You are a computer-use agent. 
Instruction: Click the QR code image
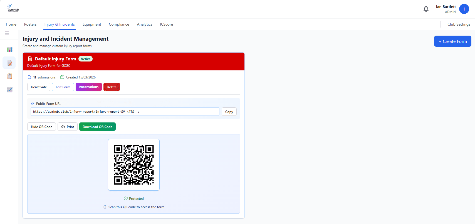(x=134, y=165)
